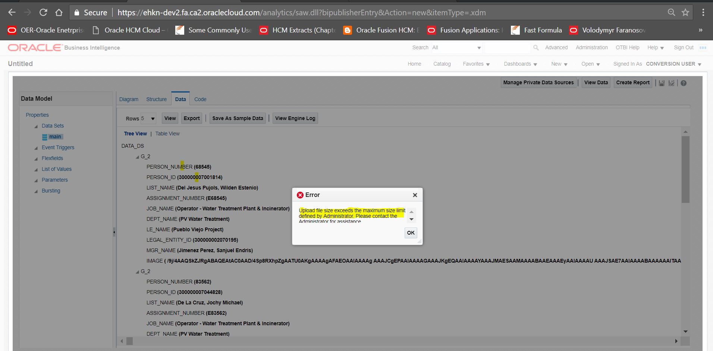Switch to Table View
713x351 pixels.
[167, 134]
